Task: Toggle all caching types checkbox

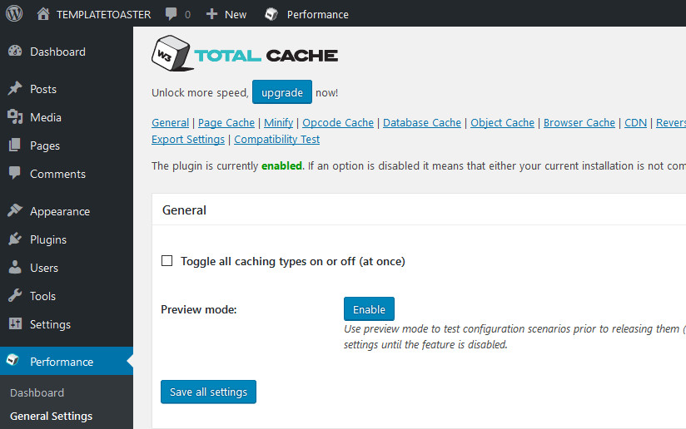Action: click(x=167, y=261)
